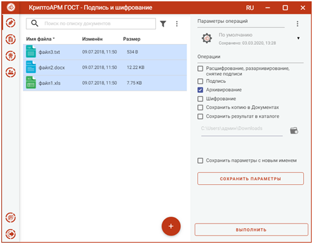Minimize the КриптоАРМ window
Viewport: 313px width, 244px height.
point(268,8)
